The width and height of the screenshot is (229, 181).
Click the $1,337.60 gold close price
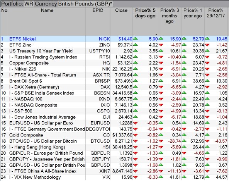122,135
